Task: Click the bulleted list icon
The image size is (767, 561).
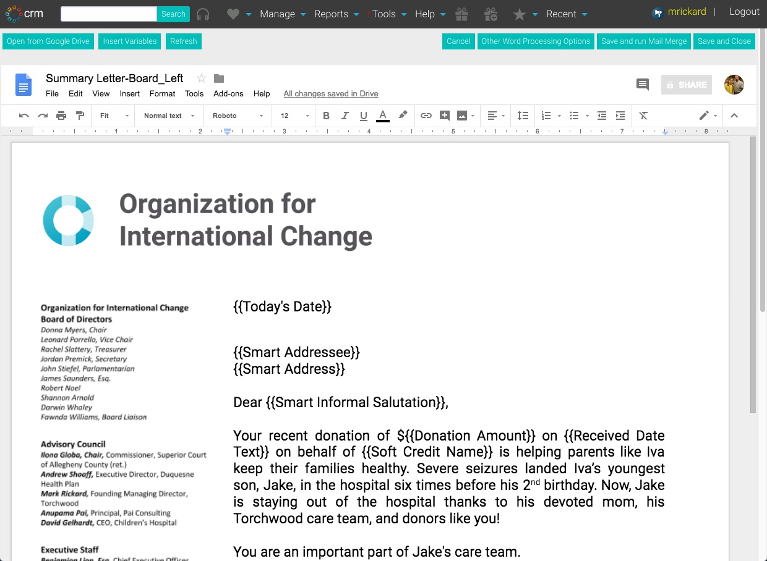Action: (x=574, y=116)
